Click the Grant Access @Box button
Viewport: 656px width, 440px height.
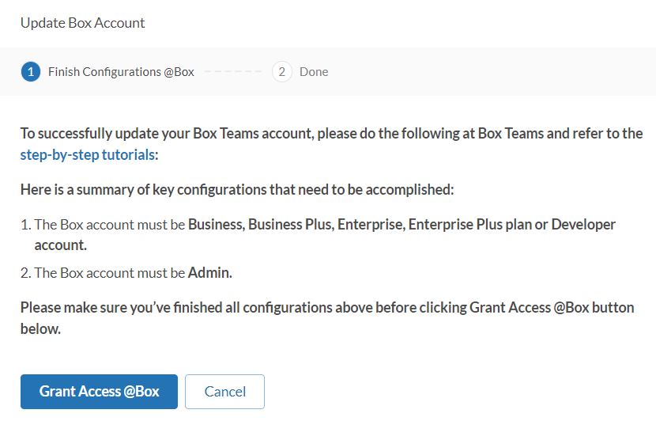(x=99, y=392)
